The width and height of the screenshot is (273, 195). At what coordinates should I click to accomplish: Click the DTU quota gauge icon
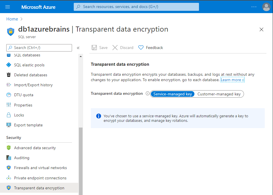9,95
